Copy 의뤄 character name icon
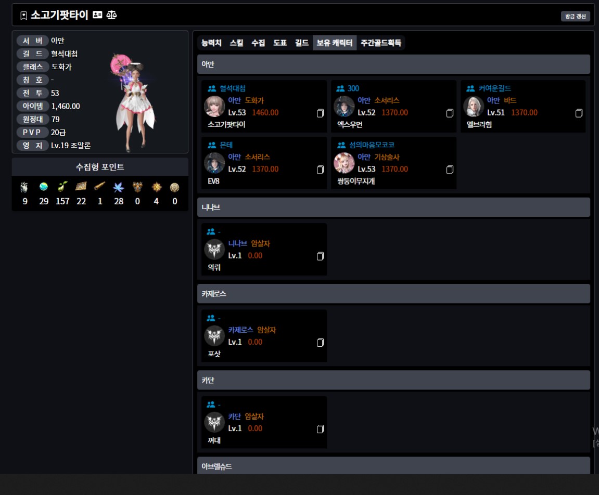 click(x=320, y=256)
